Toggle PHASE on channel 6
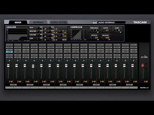Screen dimensions: 154x115 tap(51, 47)
